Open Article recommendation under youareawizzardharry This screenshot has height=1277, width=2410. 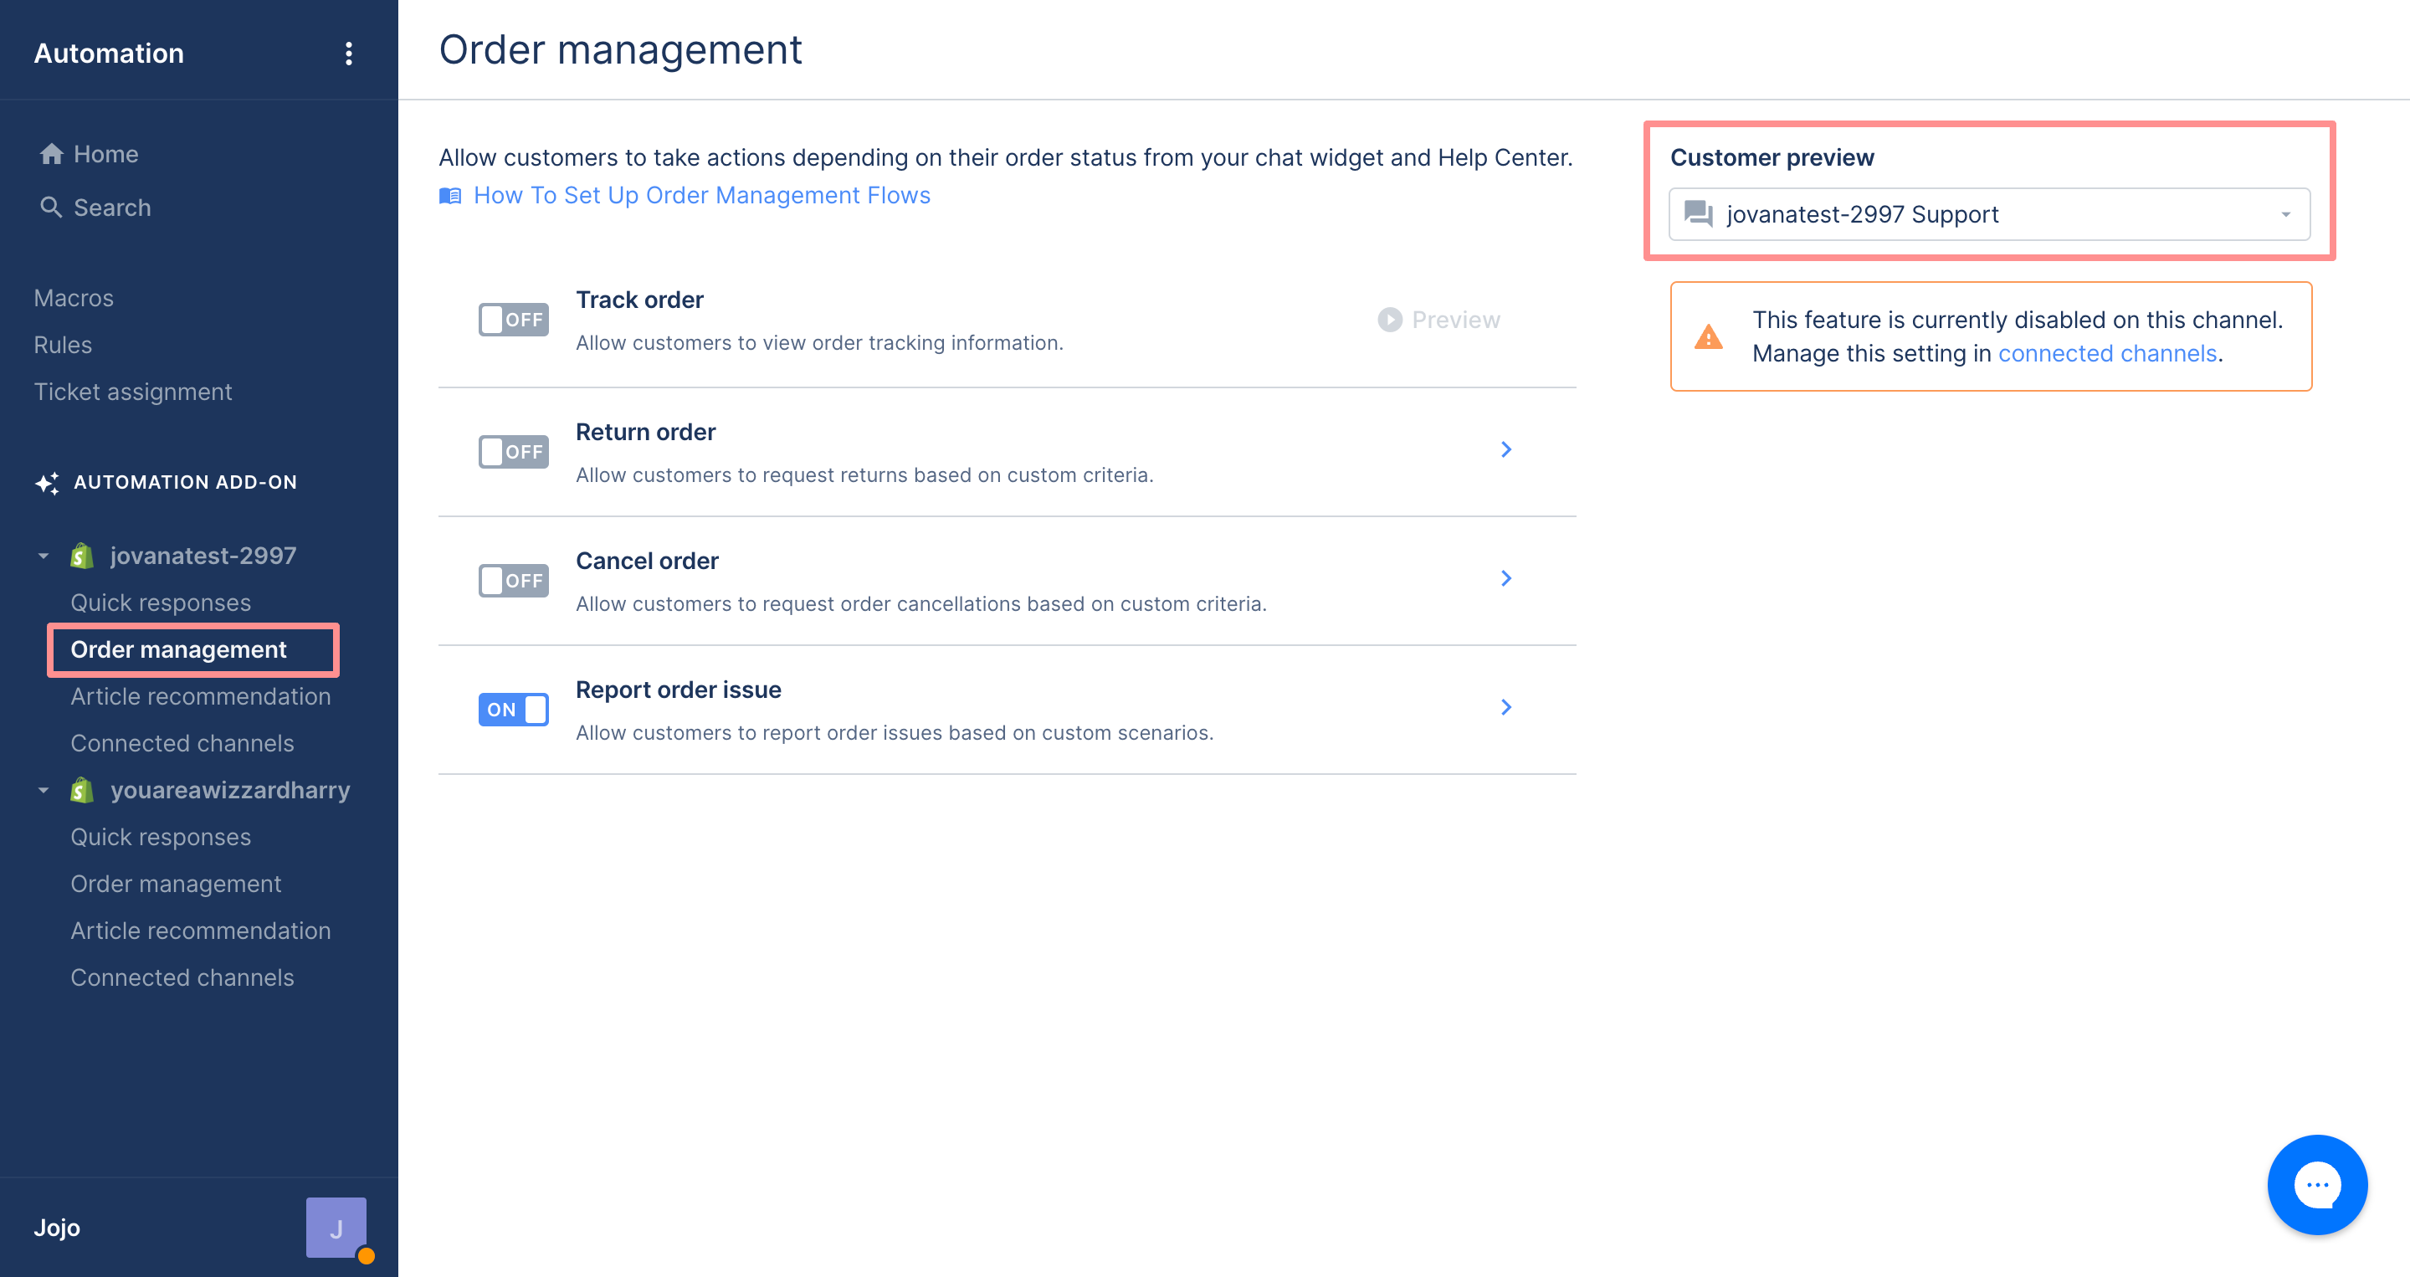pos(200,930)
